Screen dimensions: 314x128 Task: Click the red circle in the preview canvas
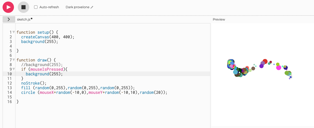tap(265, 62)
